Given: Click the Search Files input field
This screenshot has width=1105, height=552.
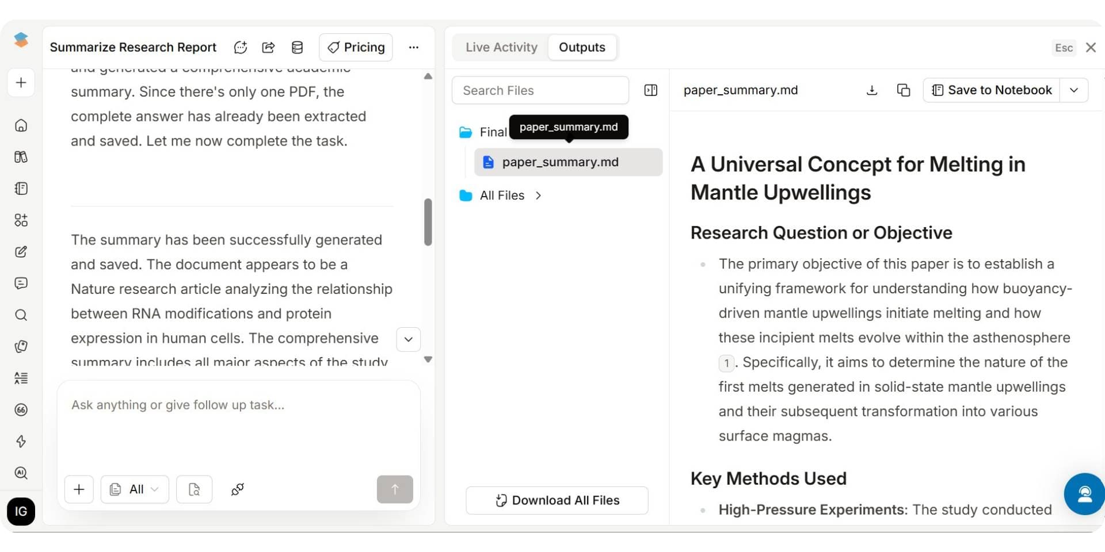Looking at the screenshot, I should coord(540,90).
